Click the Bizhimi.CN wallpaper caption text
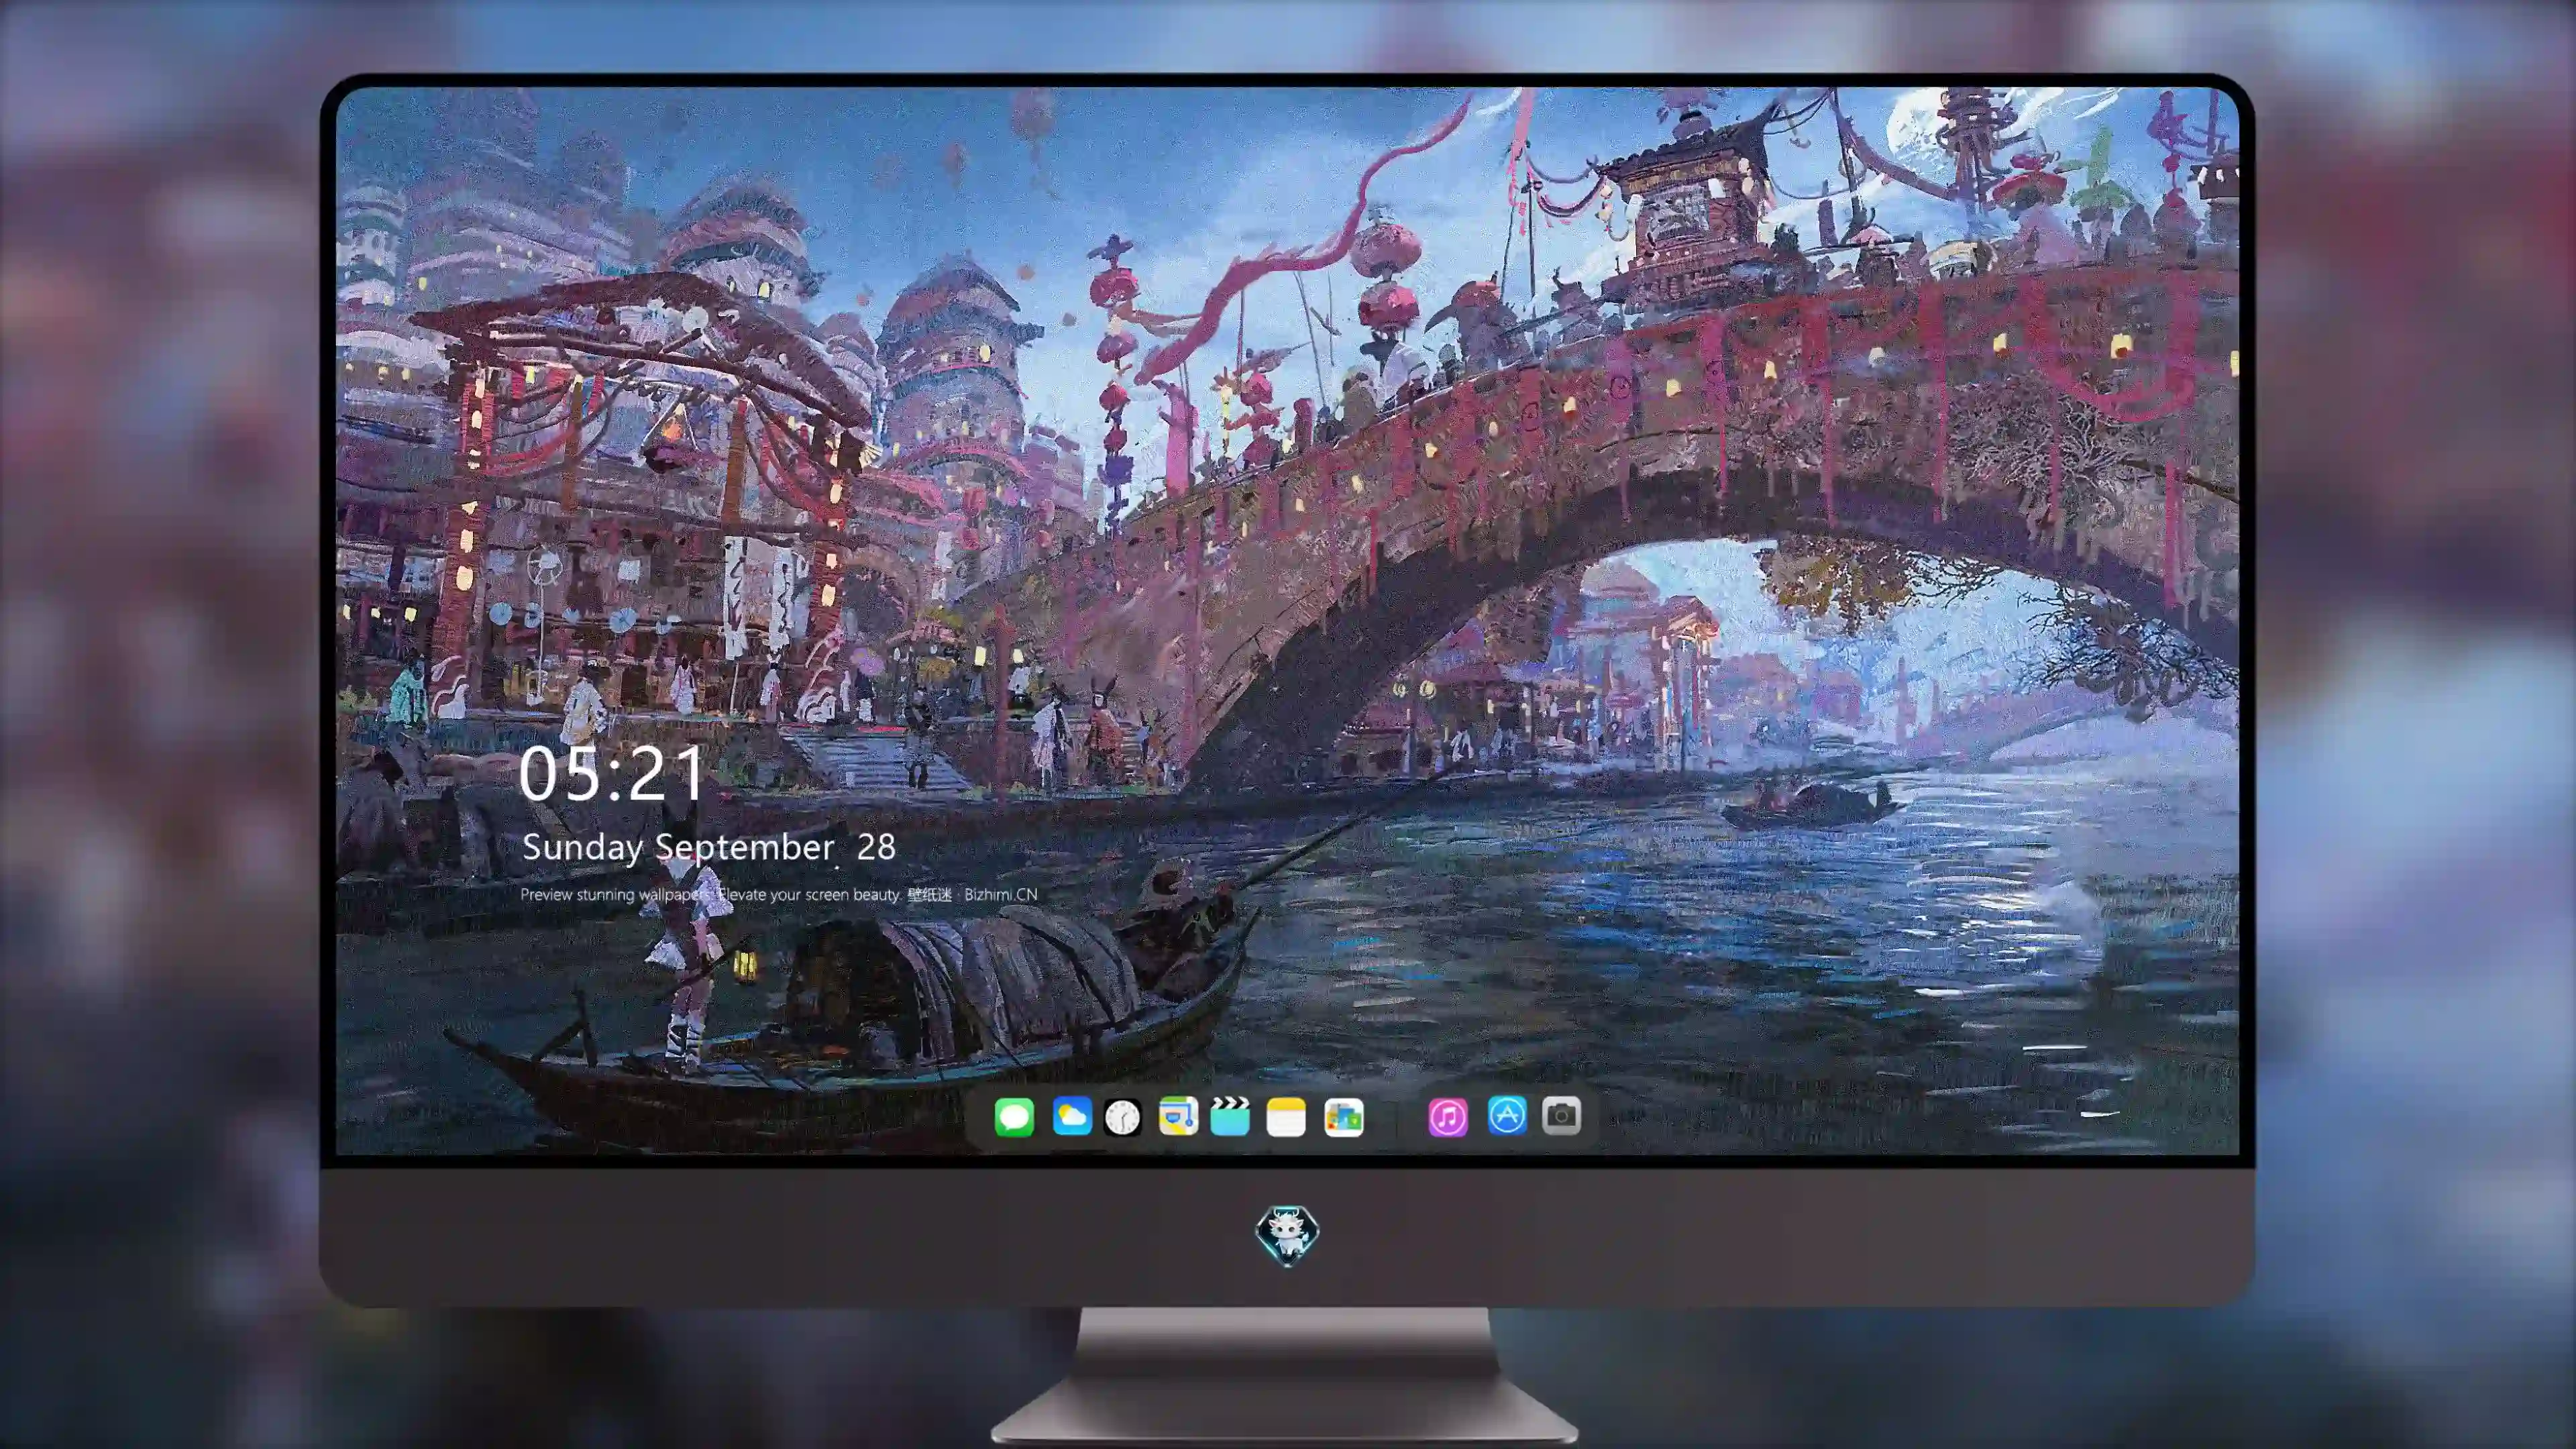This screenshot has width=2576, height=1449. 778,894
